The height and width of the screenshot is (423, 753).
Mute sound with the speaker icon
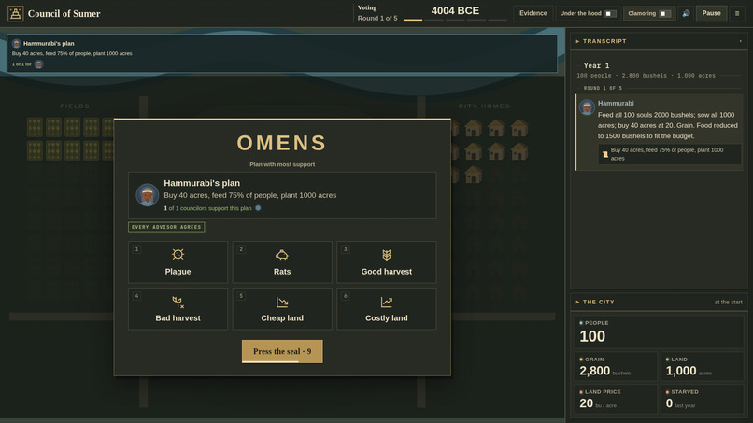tap(686, 13)
